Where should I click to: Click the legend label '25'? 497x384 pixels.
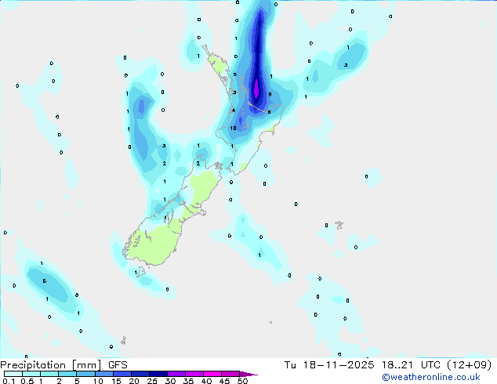tap(152, 381)
